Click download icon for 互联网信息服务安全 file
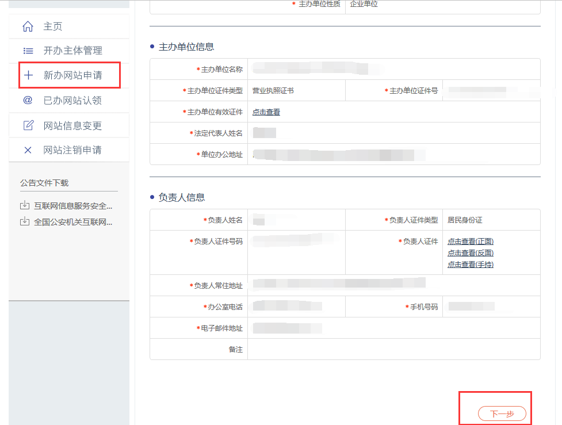This screenshot has height=425, width=562. (25, 205)
